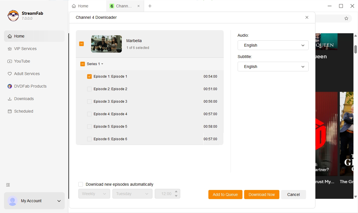Click the Scheduled calendar icon
The image size is (358, 213).
(10, 111)
